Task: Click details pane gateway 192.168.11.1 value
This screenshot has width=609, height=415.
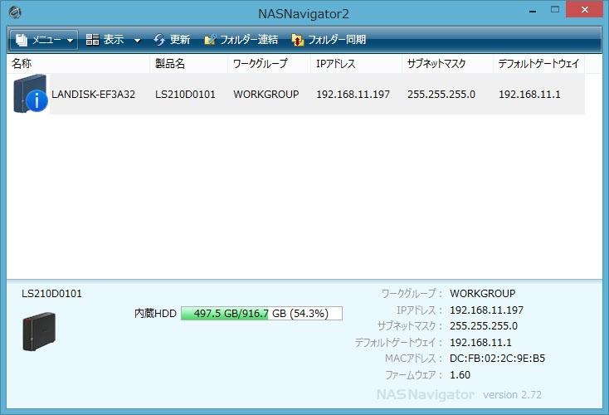Action: tap(480, 343)
